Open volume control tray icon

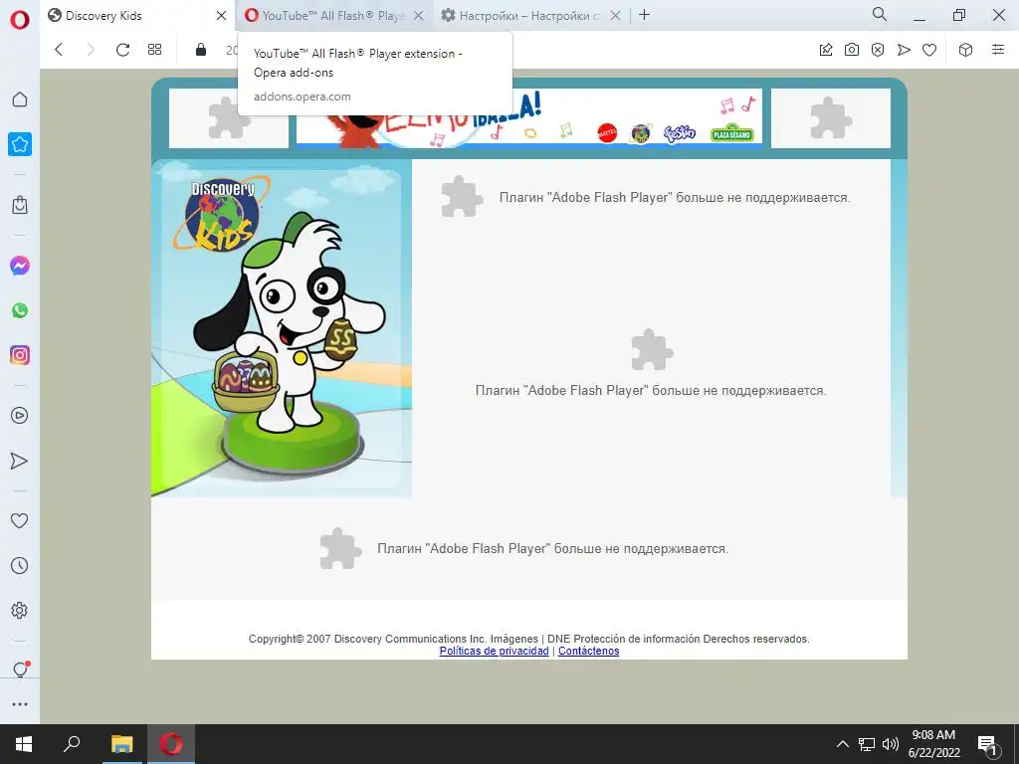[x=890, y=744]
